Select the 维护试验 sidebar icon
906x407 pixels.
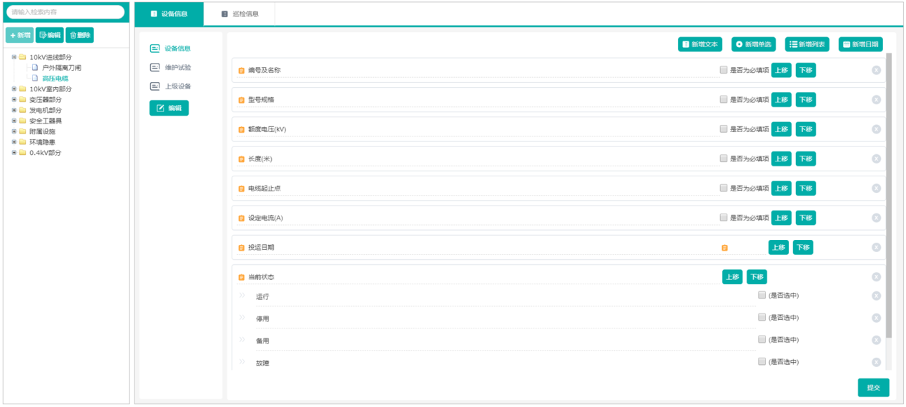coord(154,67)
